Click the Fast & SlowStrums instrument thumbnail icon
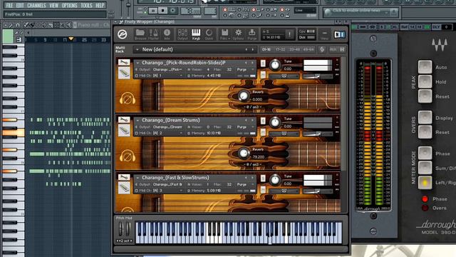Viewport: 456px width, 257px height. pos(124,188)
